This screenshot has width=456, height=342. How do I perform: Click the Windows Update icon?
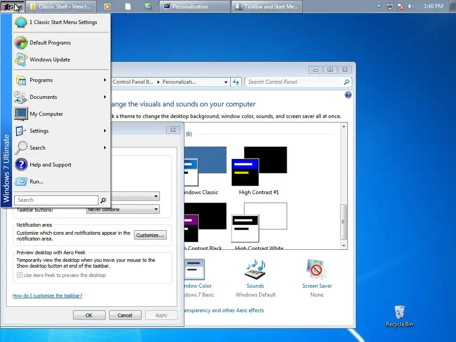[x=21, y=60]
